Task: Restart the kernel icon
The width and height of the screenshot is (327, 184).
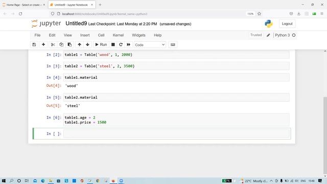Action: 121,44
